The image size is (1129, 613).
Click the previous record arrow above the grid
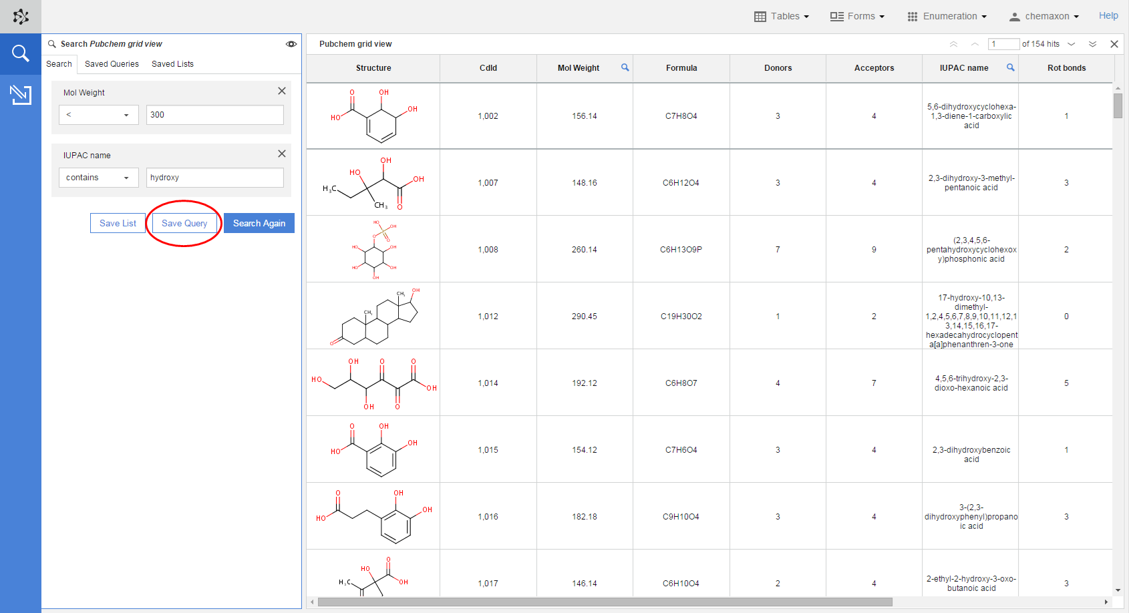[x=974, y=43]
